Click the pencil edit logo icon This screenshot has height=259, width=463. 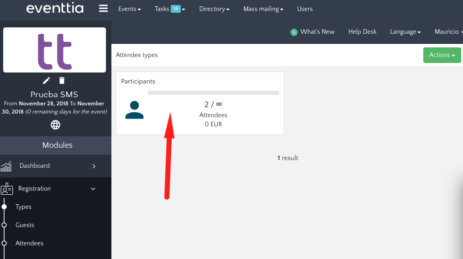point(47,81)
